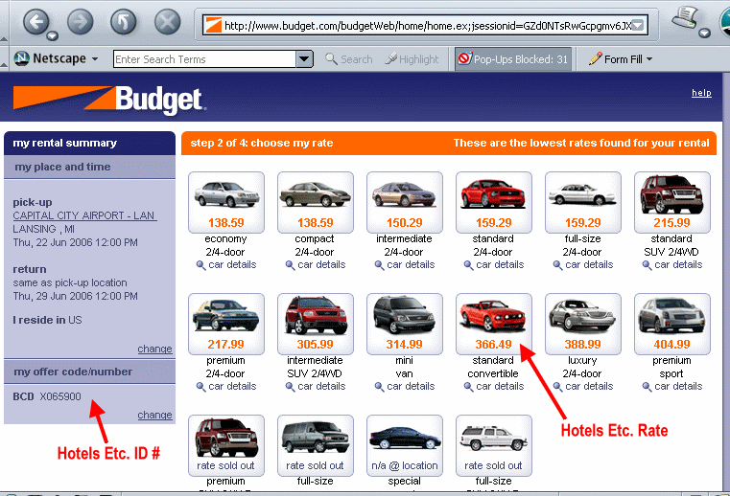Click the printer icon in the toolbar
The width and height of the screenshot is (730, 496).
coord(685,16)
